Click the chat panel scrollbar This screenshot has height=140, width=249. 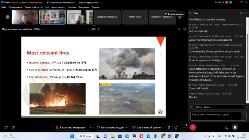[x=247, y=68]
